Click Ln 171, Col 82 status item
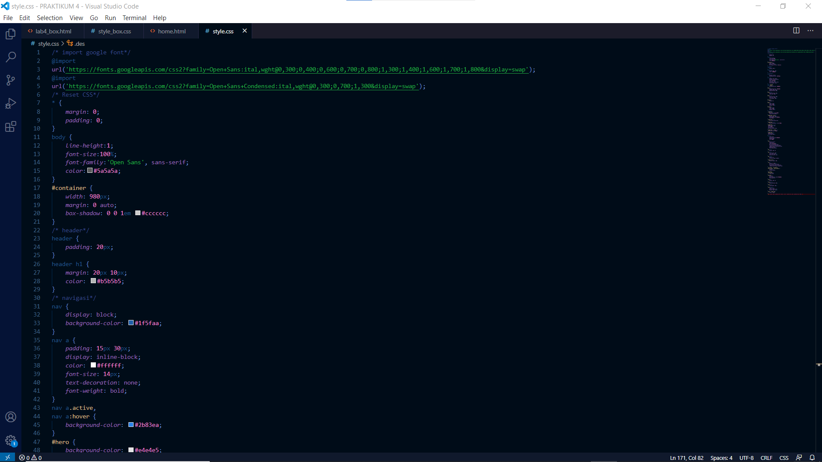This screenshot has height=462, width=822. pyautogui.click(x=687, y=458)
